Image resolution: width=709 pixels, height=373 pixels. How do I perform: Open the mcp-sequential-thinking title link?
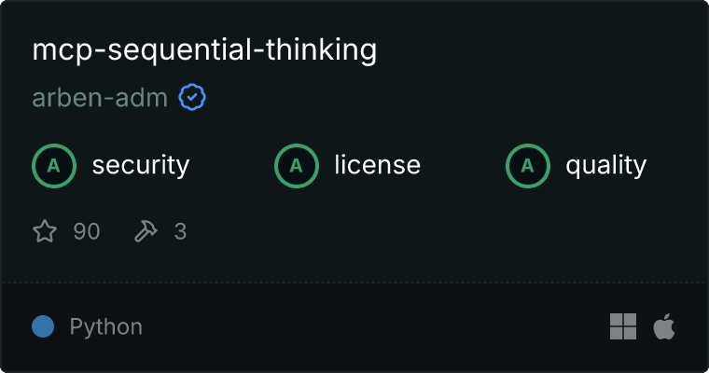tap(204, 50)
